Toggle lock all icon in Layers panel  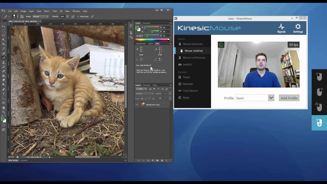[153, 98]
